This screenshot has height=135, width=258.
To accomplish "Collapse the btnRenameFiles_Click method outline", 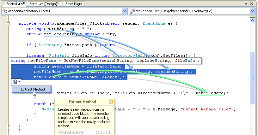I will click(9, 24).
